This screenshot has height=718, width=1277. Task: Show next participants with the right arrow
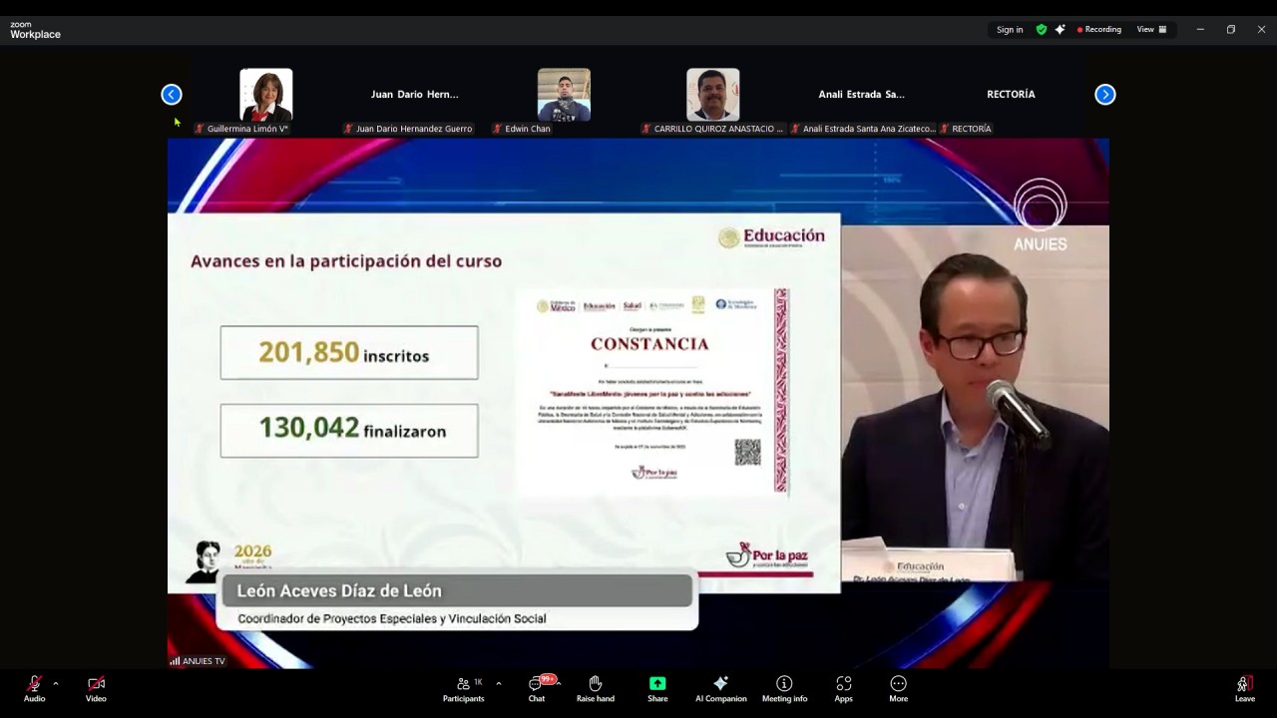(1104, 95)
